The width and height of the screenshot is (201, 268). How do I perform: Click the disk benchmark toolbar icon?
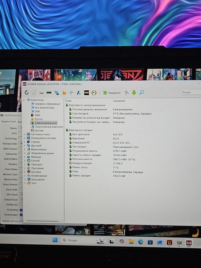41,93
